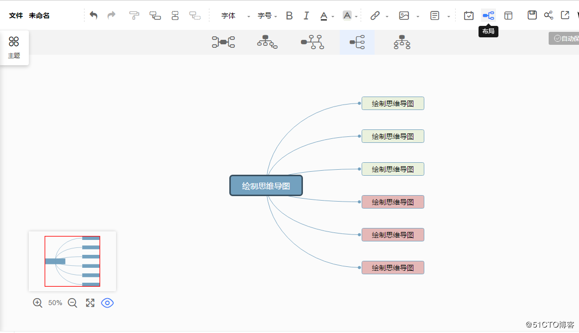
Task: Click the 未命名 document title
Action: coord(39,15)
